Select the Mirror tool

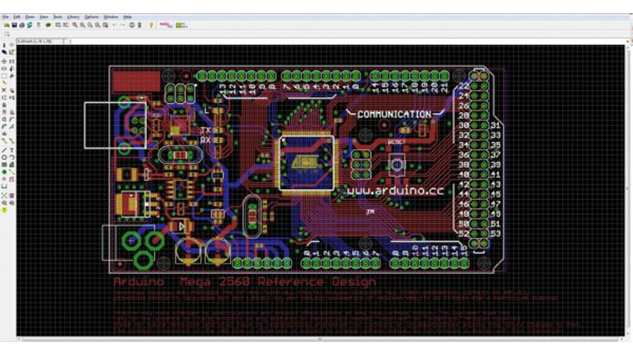point(4,68)
